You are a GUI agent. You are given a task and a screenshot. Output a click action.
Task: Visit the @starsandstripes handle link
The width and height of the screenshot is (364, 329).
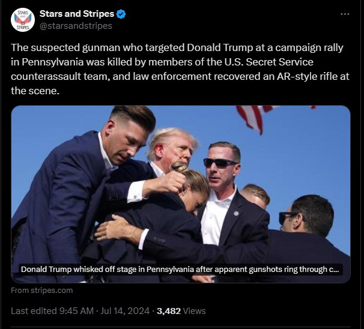coord(76,26)
